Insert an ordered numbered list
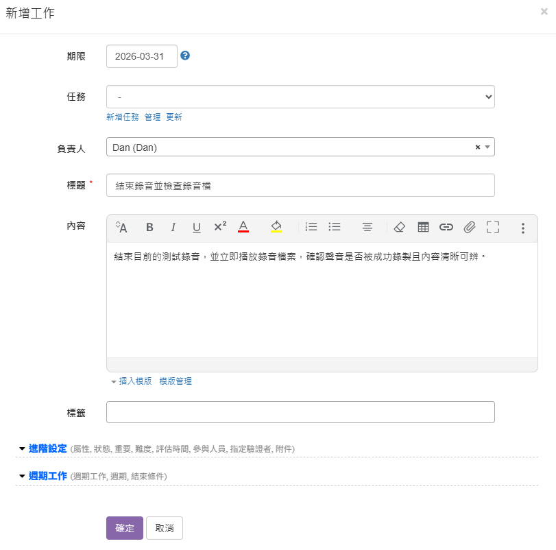The width and height of the screenshot is (556, 550). point(311,227)
